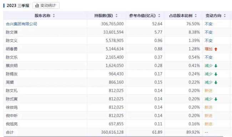Click 持股数(股) column header
Viewport: 232px width, 137px height.
tap(106, 16)
